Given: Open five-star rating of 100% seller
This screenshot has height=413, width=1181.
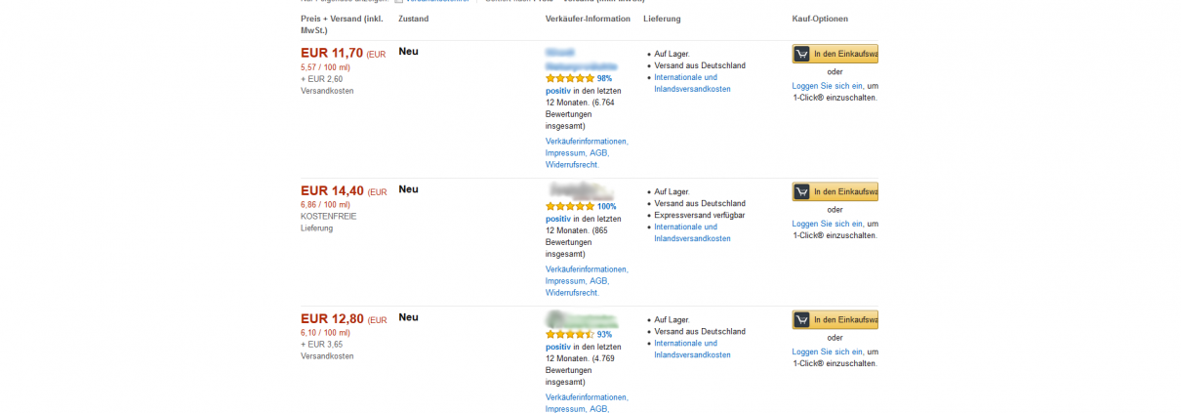Looking at the screenshot, I should click(570, 206).
